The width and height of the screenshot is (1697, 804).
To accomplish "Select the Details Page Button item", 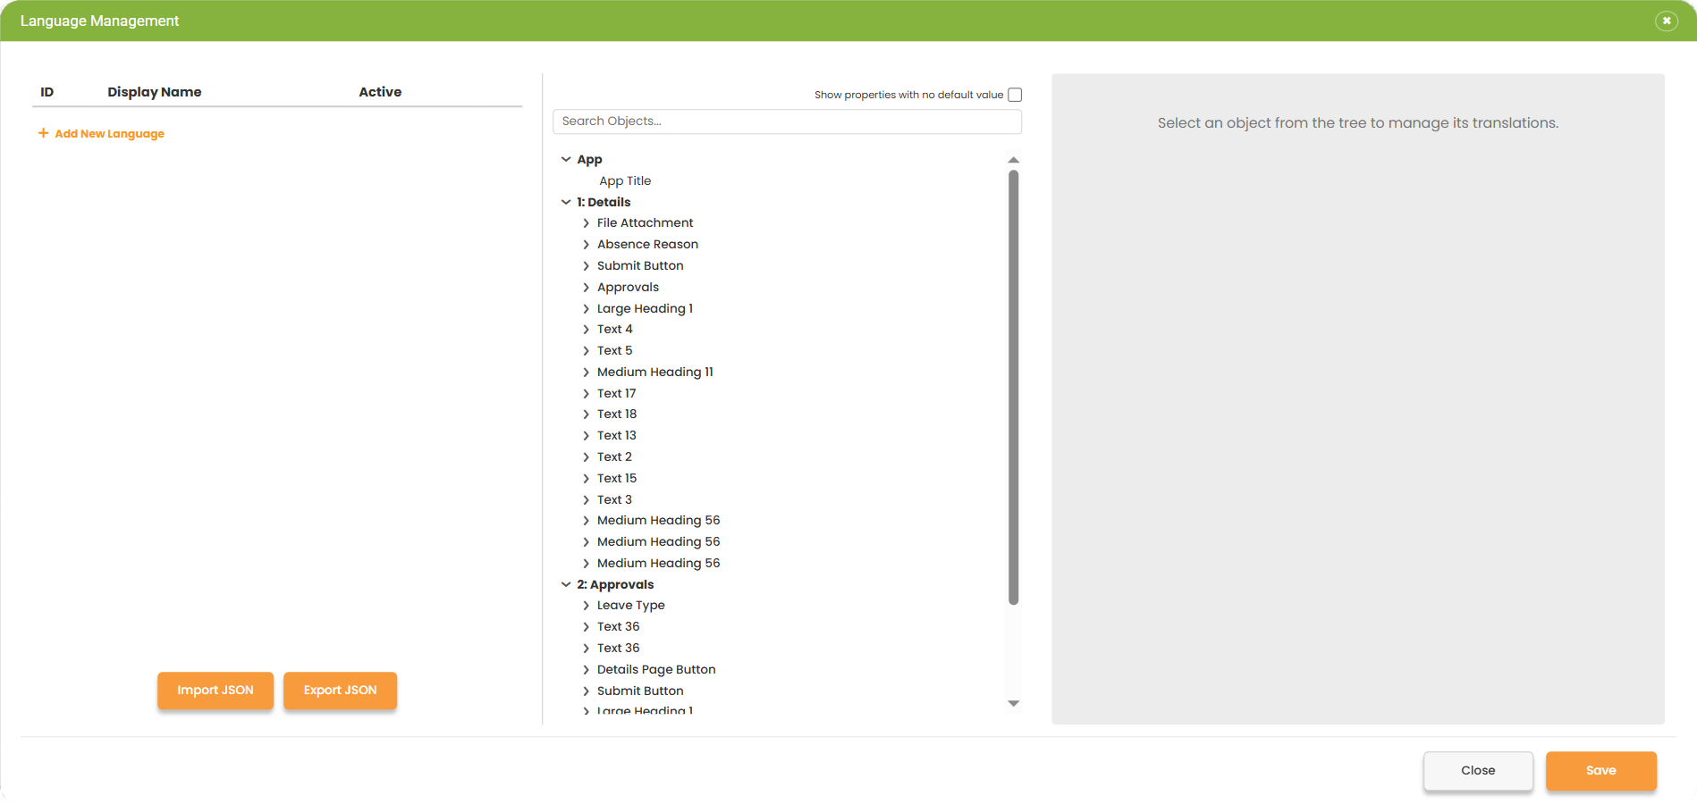I will (x=656, y=669).
